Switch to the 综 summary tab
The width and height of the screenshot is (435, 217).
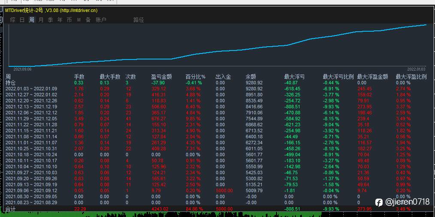[x=12, y=20]
